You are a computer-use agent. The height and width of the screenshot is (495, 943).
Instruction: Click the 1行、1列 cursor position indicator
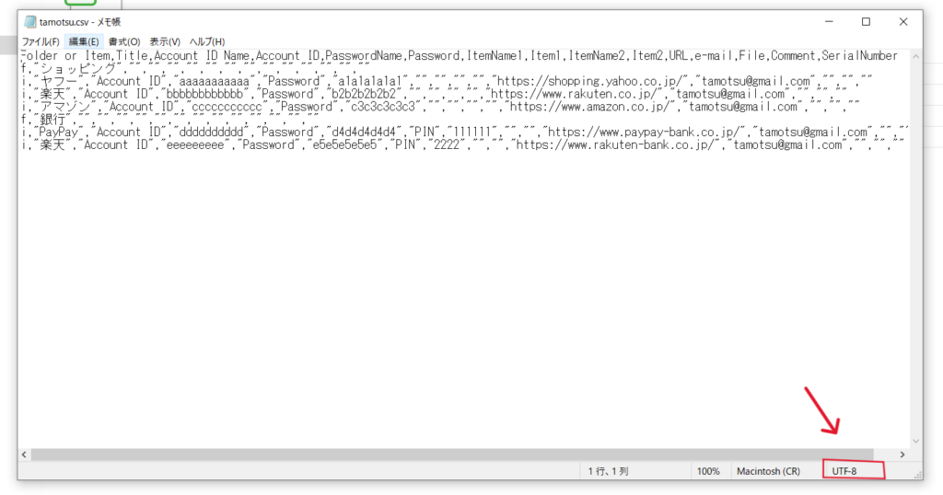[x=609, y=471]
